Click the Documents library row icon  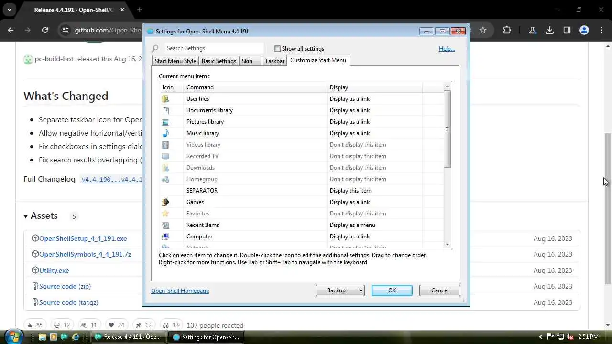[165, 110]
